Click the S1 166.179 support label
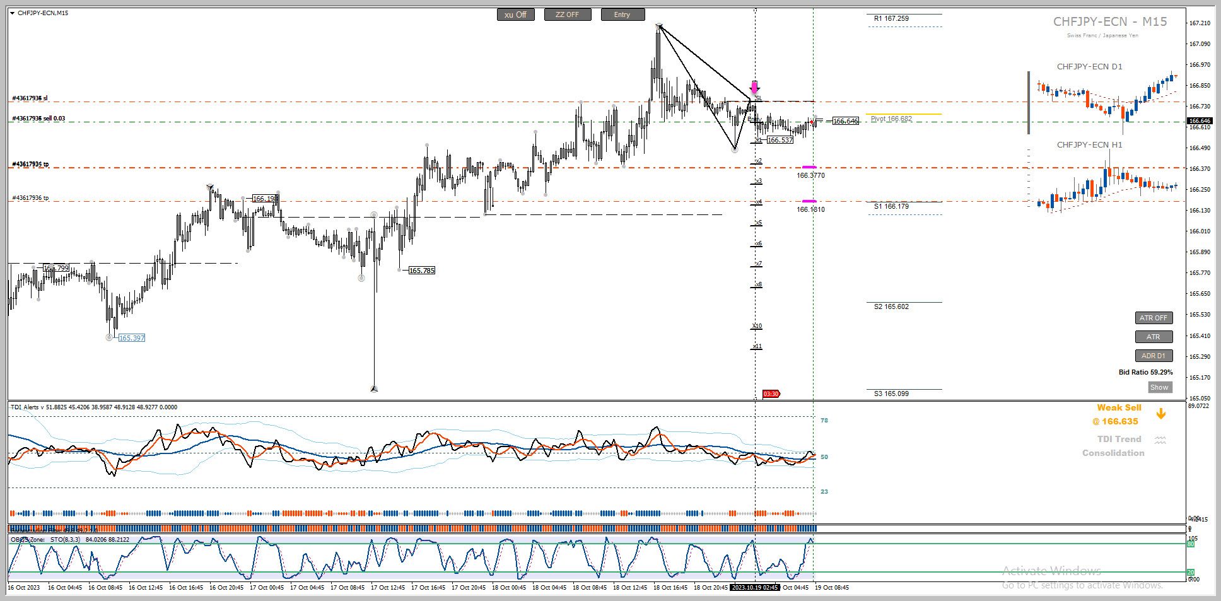 click(891, 206)
